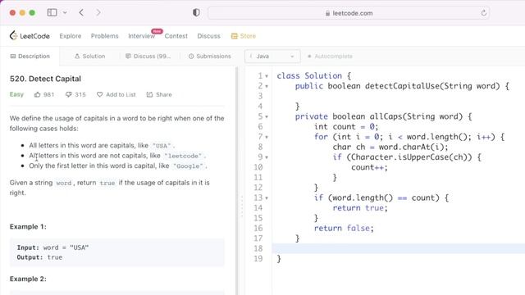
Task: Toggle the Safari sidebar icon
Action: (52, 13)
